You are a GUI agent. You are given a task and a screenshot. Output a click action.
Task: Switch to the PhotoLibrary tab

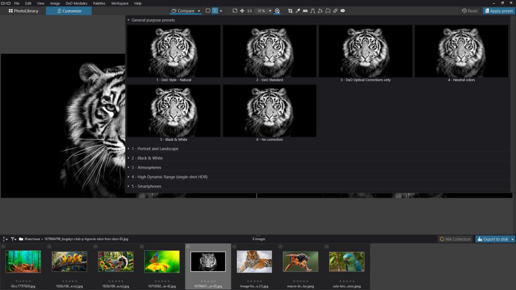[x=23, y=11]
